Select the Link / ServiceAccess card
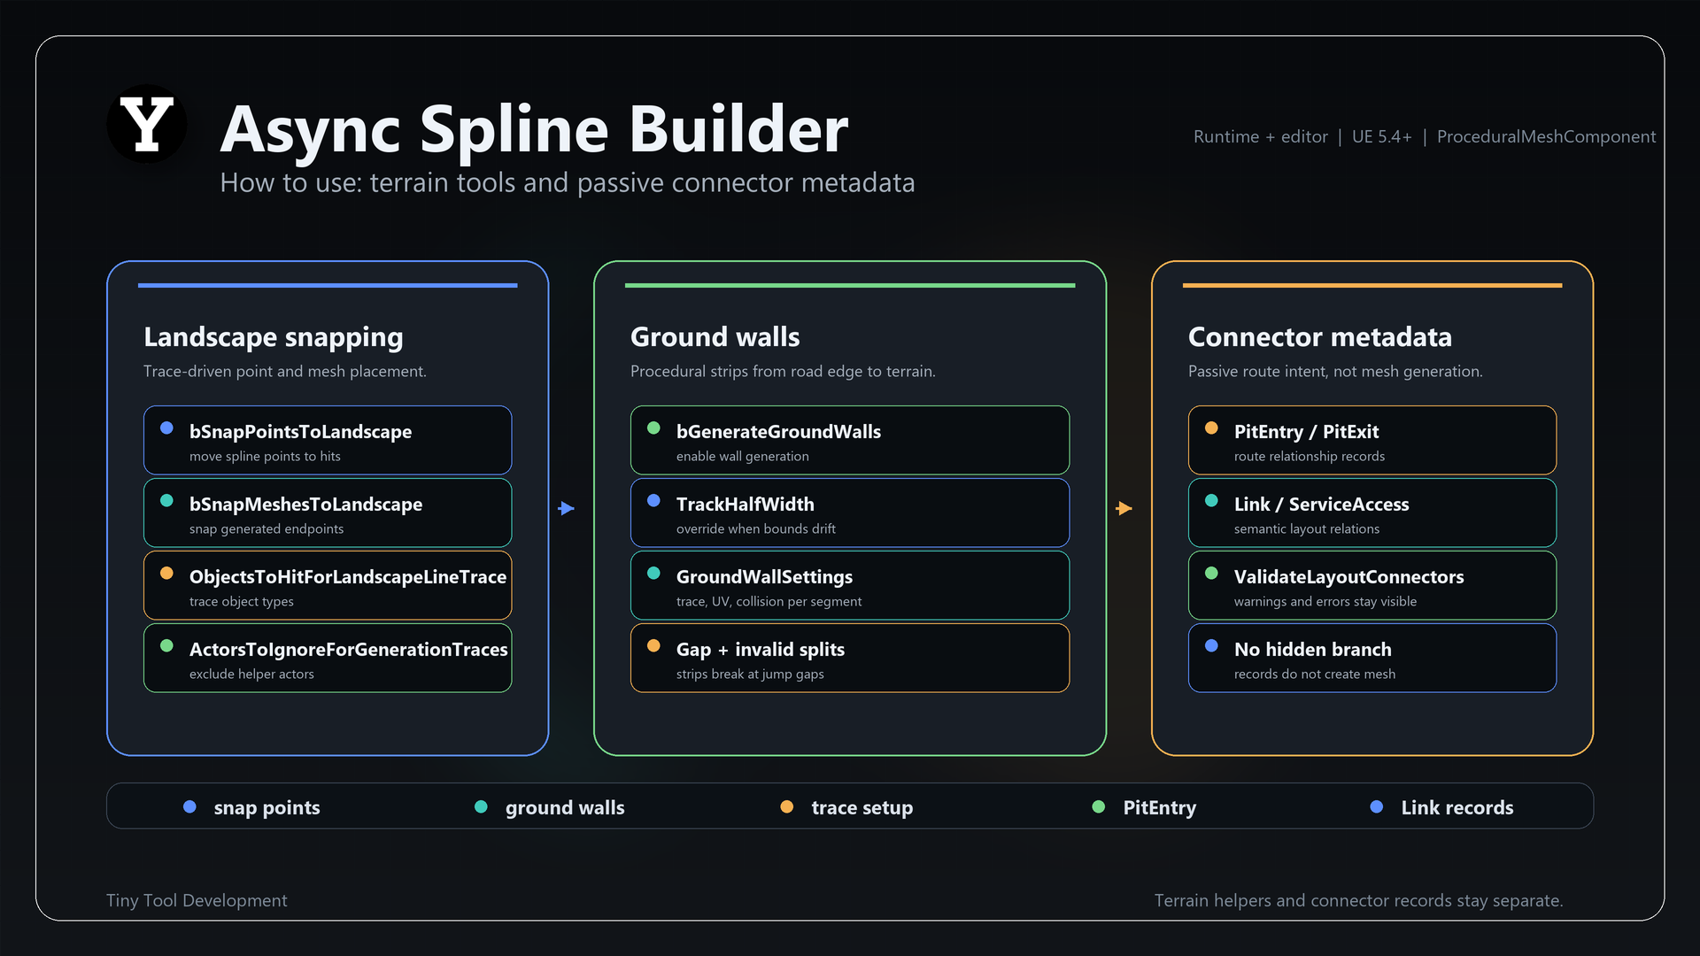1700x956 pixels. (x=1372, y=513)
